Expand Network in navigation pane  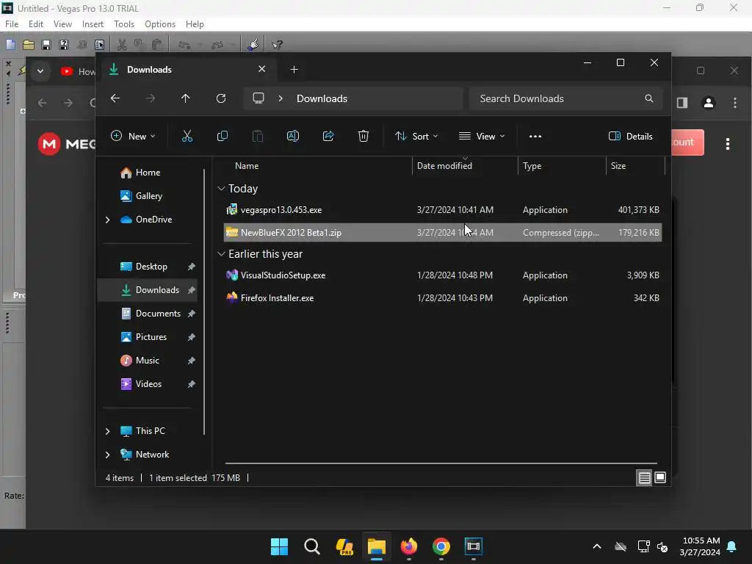pyautogui.click(x=107, y=455)
